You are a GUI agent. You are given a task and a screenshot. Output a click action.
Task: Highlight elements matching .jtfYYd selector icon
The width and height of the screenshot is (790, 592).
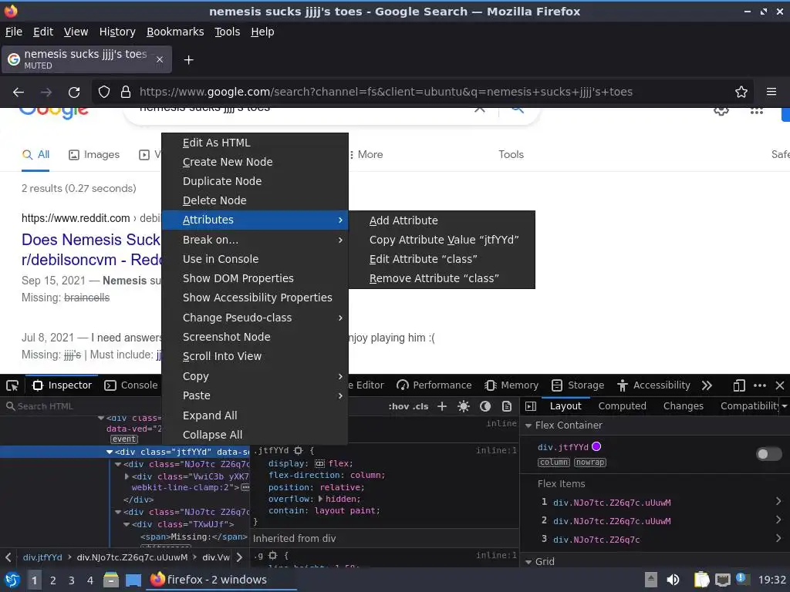(x=299, y=450)
